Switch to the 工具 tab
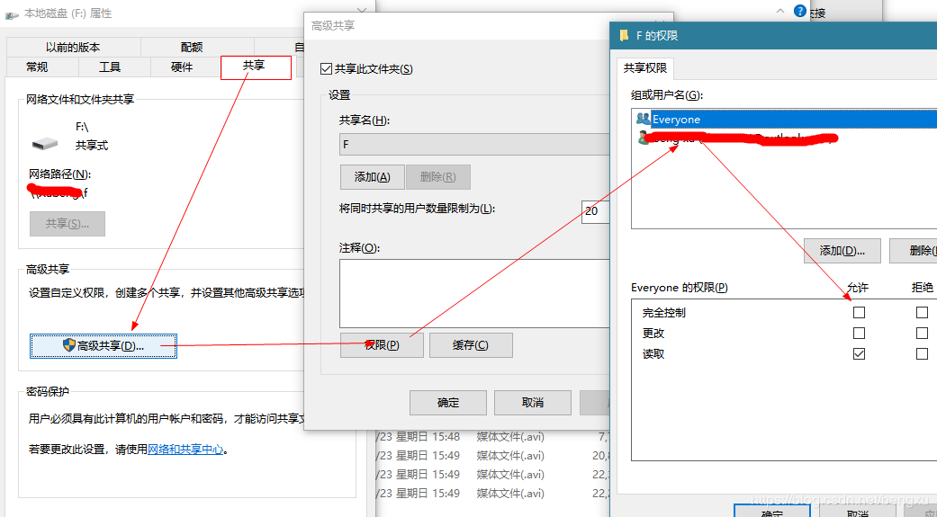The height and width of the screenshot is (517, 937). (109, 67)
